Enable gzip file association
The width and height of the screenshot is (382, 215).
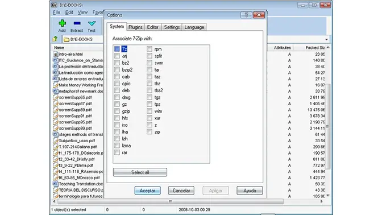[x=117, y=111]
